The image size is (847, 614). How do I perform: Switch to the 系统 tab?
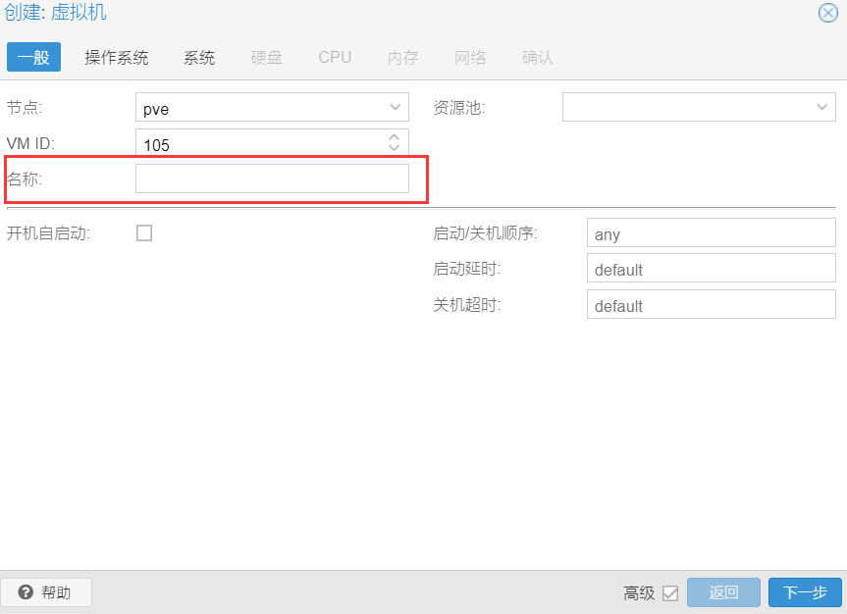(x=198, y=57)
